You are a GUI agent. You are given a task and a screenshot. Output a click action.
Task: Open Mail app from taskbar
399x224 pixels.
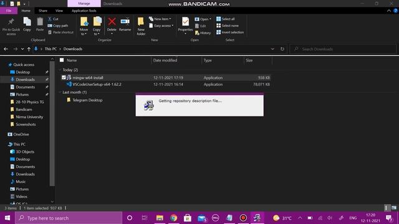tap(202, 218)
